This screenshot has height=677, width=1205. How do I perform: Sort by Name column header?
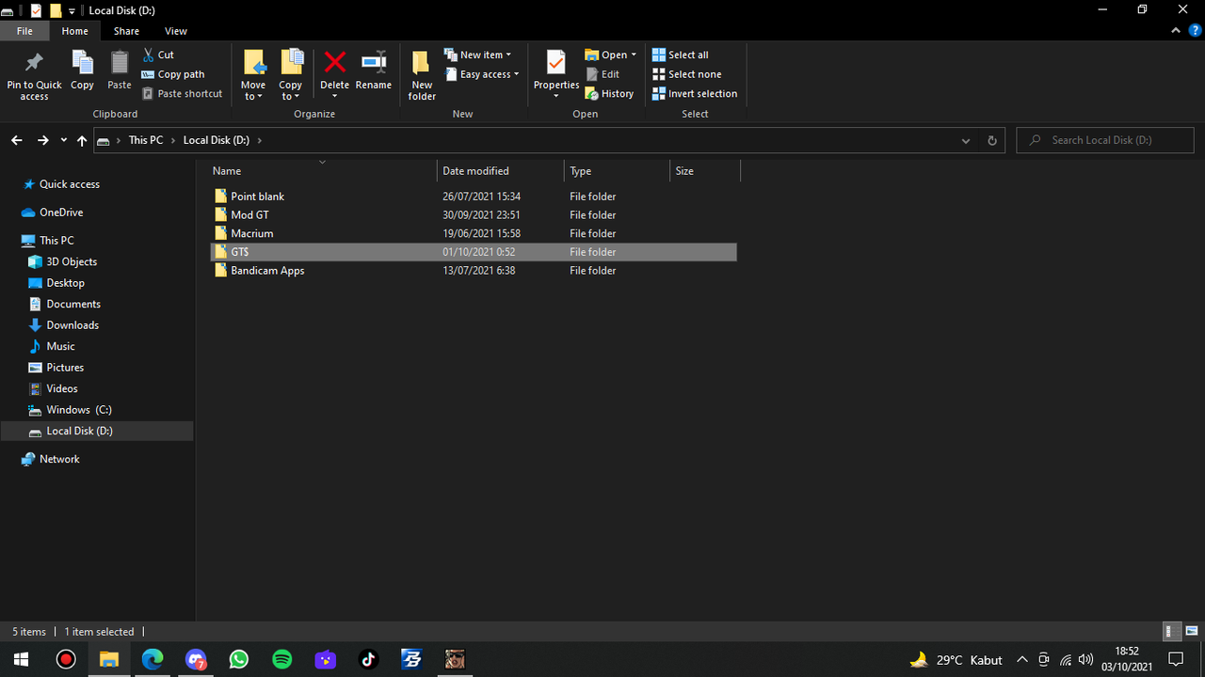321,171
